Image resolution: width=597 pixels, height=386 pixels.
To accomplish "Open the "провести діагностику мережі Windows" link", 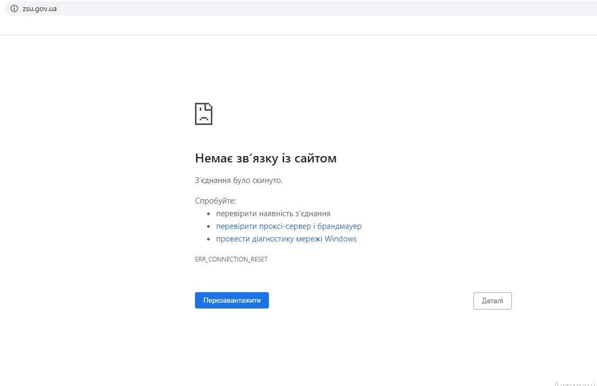I will click(x=286, y=238).
